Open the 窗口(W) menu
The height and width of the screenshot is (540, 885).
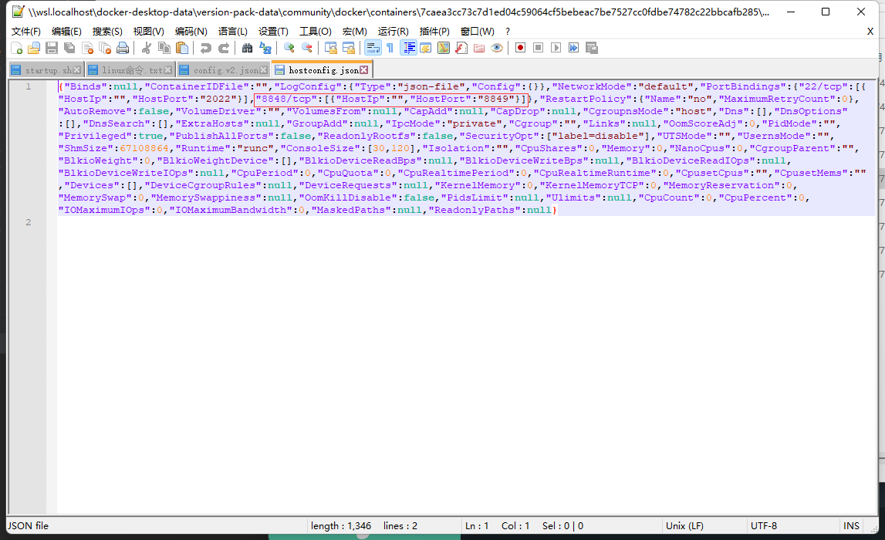(x=478, y=32)
